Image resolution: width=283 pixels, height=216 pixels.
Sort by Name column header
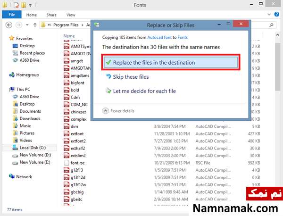pyautogui.click(x=69, y=36)
